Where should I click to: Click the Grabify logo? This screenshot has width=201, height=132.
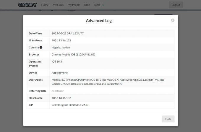click(27, 5)
